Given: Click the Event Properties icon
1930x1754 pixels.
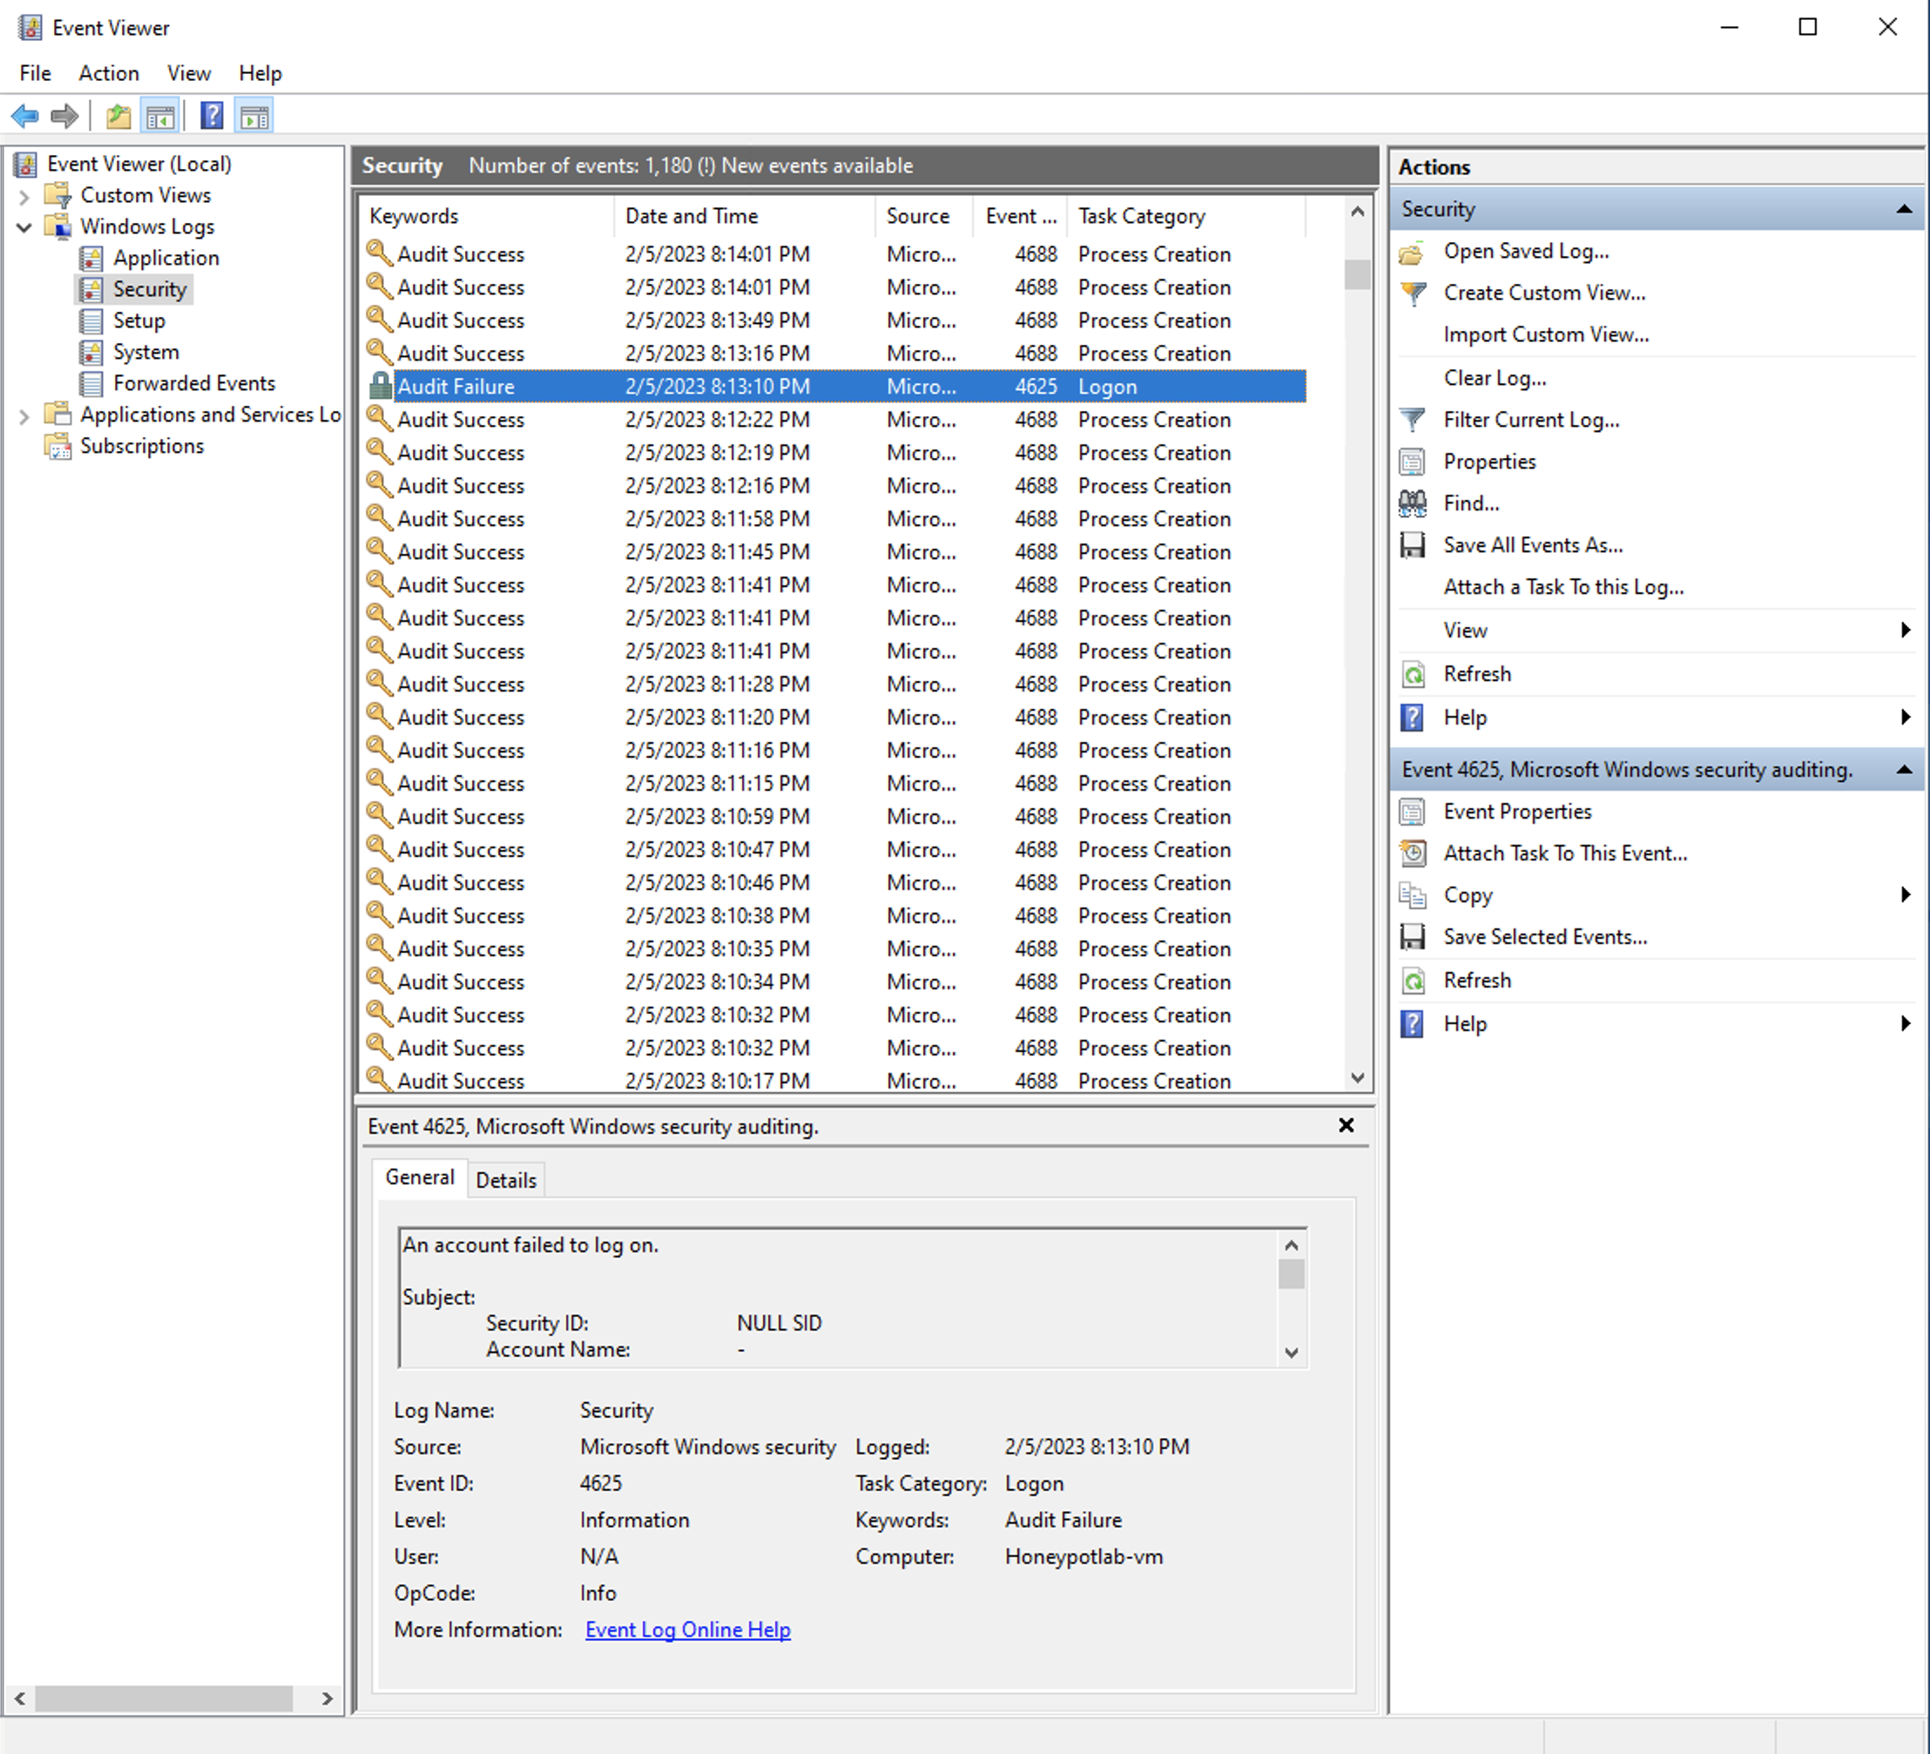Looking at the screenshot, I should point(1412,813).
